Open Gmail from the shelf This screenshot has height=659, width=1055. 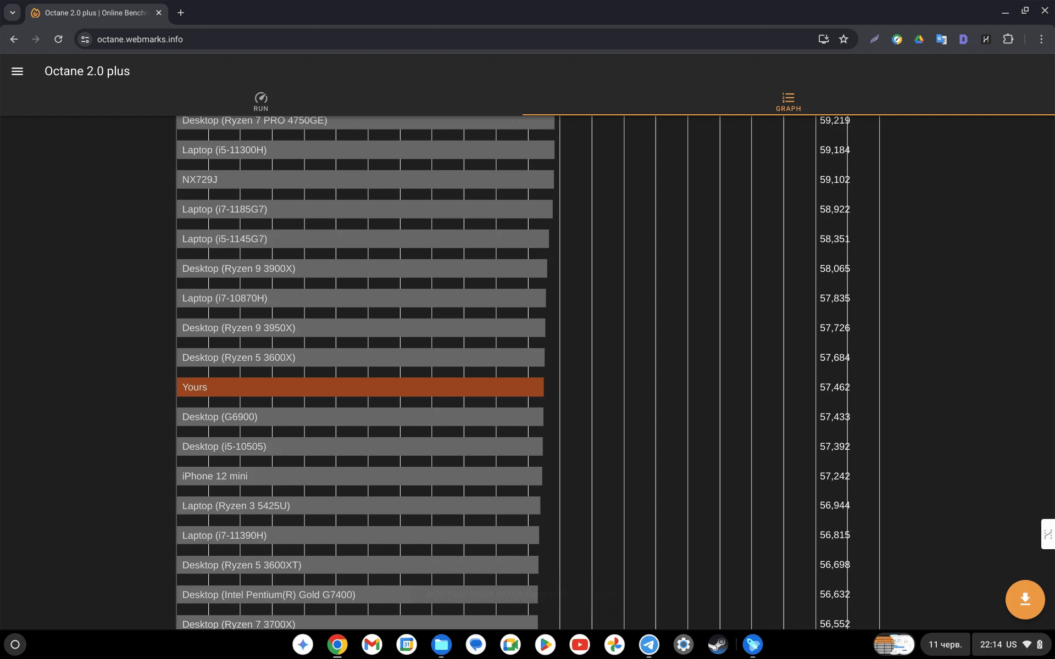(372, 644)
